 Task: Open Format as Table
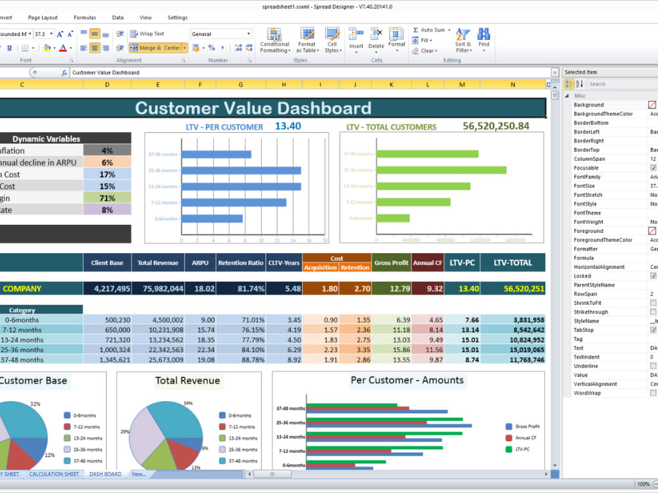coord(307,40)
